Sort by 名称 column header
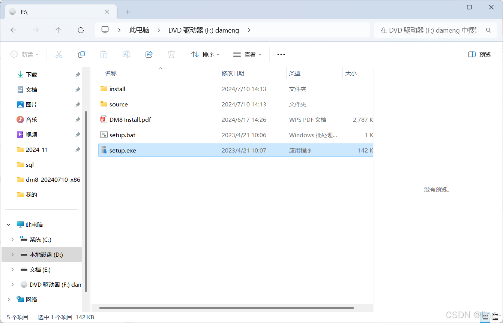The width and height of the screenshot is (503, 323). coord(111,73)
